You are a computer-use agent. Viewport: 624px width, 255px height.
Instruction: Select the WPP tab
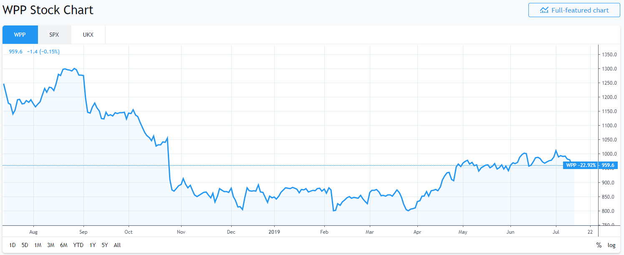coord(20,35)
